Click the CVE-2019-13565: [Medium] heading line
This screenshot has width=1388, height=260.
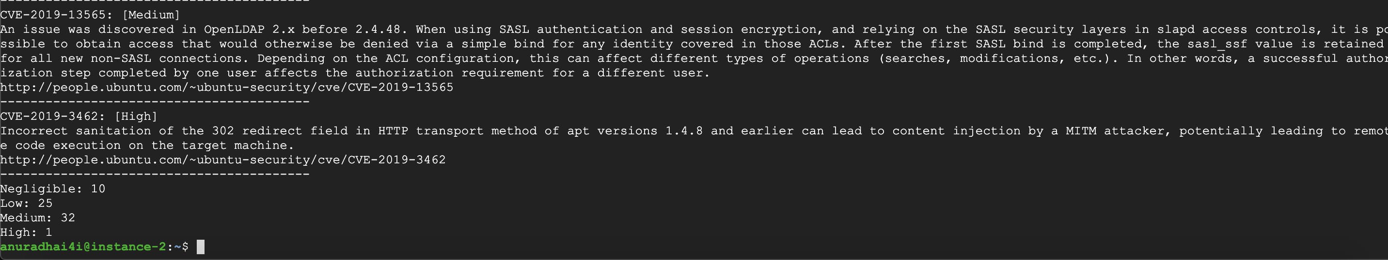tap(91, 14)
